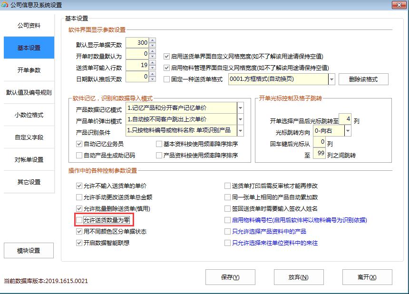Click the 离开(X) button
The height and width of the screenshot is (294, 409).
pyautogui.click(x=367, y=277)
